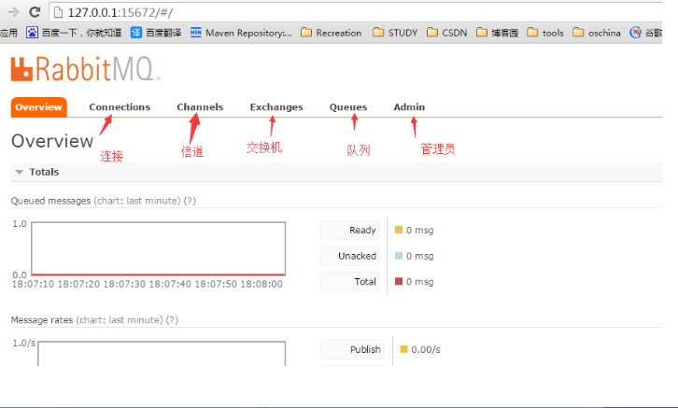
Task: Click the Unacked legend label
Action: click(x=350, y=256)
